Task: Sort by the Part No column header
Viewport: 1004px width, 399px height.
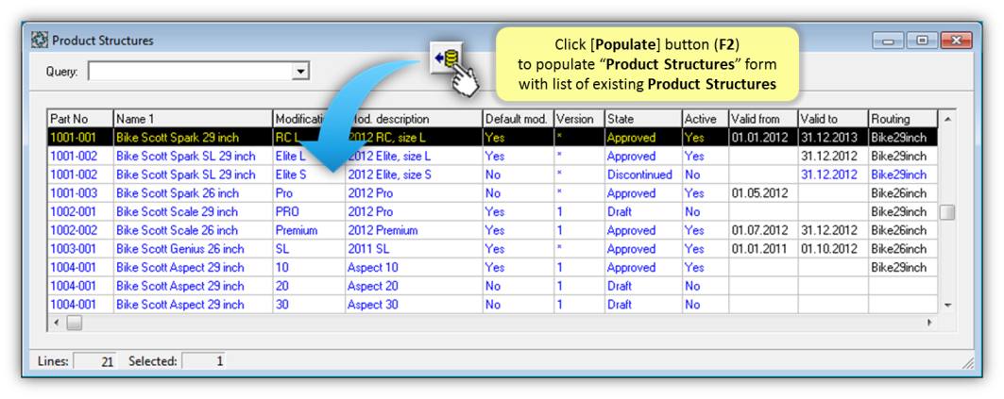Action: point(80,119)
